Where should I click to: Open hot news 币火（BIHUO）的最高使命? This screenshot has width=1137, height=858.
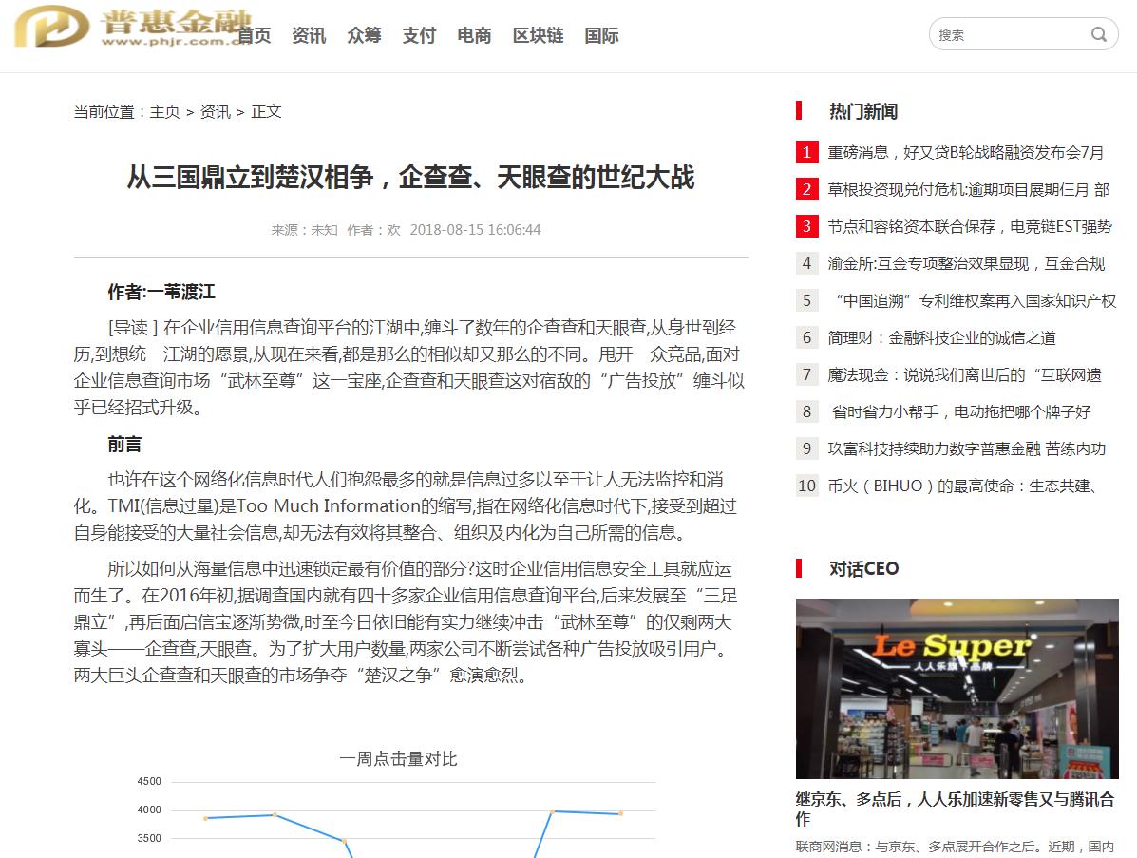[961, 486]
